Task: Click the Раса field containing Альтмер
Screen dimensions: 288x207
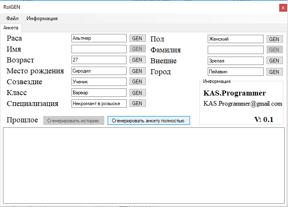Action: (x=99, y=38)
